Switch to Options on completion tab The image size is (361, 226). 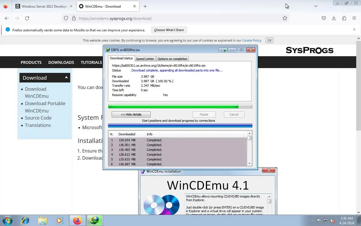click(172, 59)
